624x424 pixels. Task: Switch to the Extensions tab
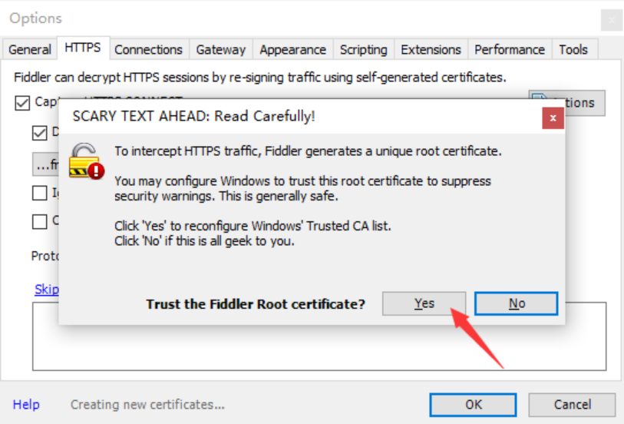(x=430, y=49)
